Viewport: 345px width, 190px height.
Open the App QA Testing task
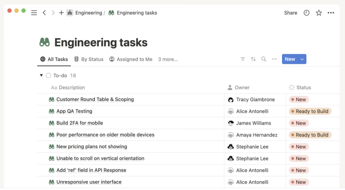[74, 111]
